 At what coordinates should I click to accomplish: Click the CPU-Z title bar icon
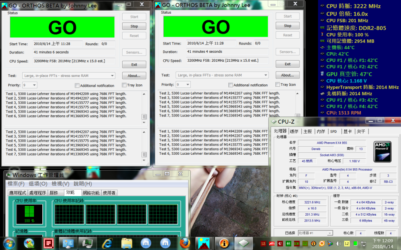pyautogui.click(x=274, y=122)
